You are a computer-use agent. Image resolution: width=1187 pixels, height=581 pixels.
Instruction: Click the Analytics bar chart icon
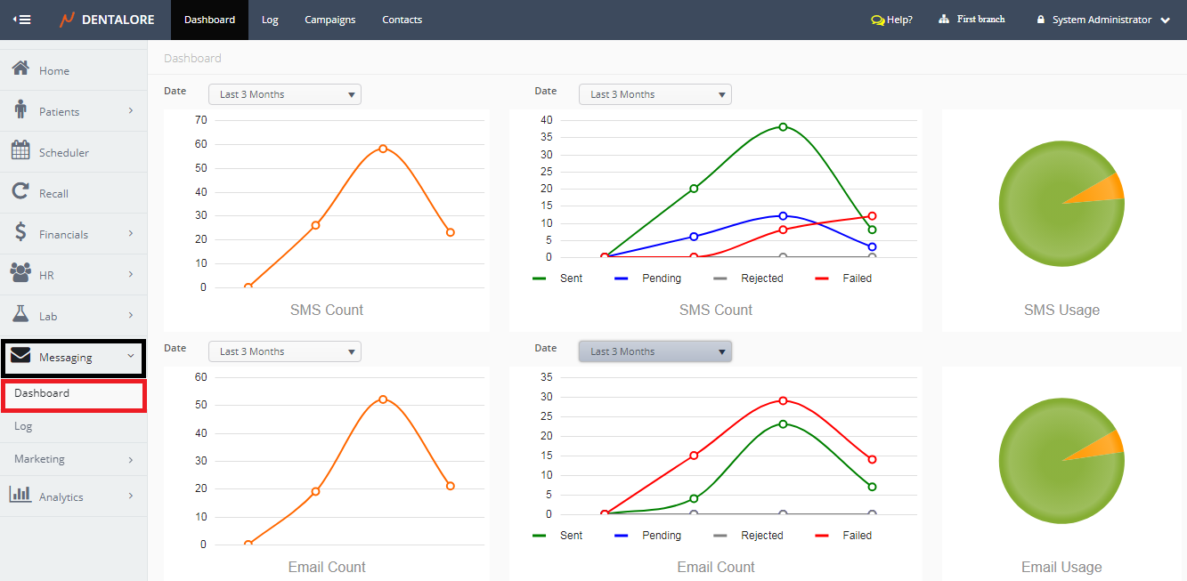click(20, 496)
